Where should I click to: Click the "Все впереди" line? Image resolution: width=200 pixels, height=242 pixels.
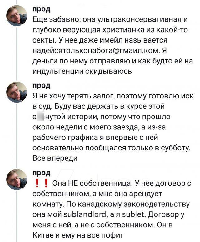click(55, 159)
